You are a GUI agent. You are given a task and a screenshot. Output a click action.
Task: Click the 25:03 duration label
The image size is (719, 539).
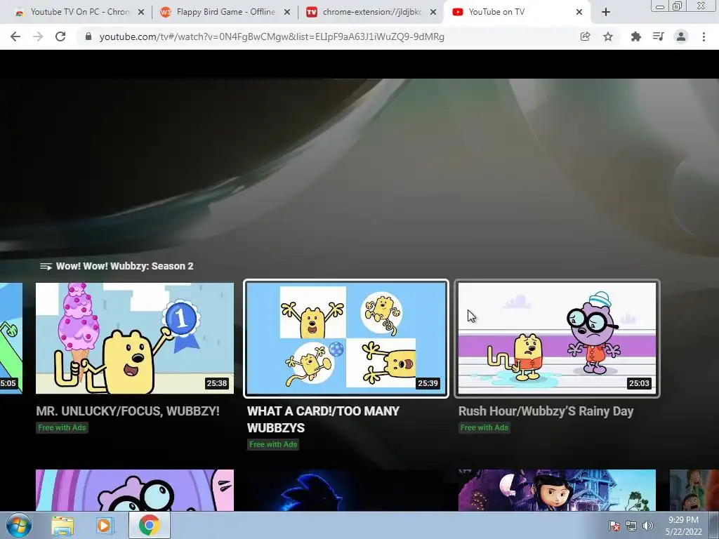point(639,383)
